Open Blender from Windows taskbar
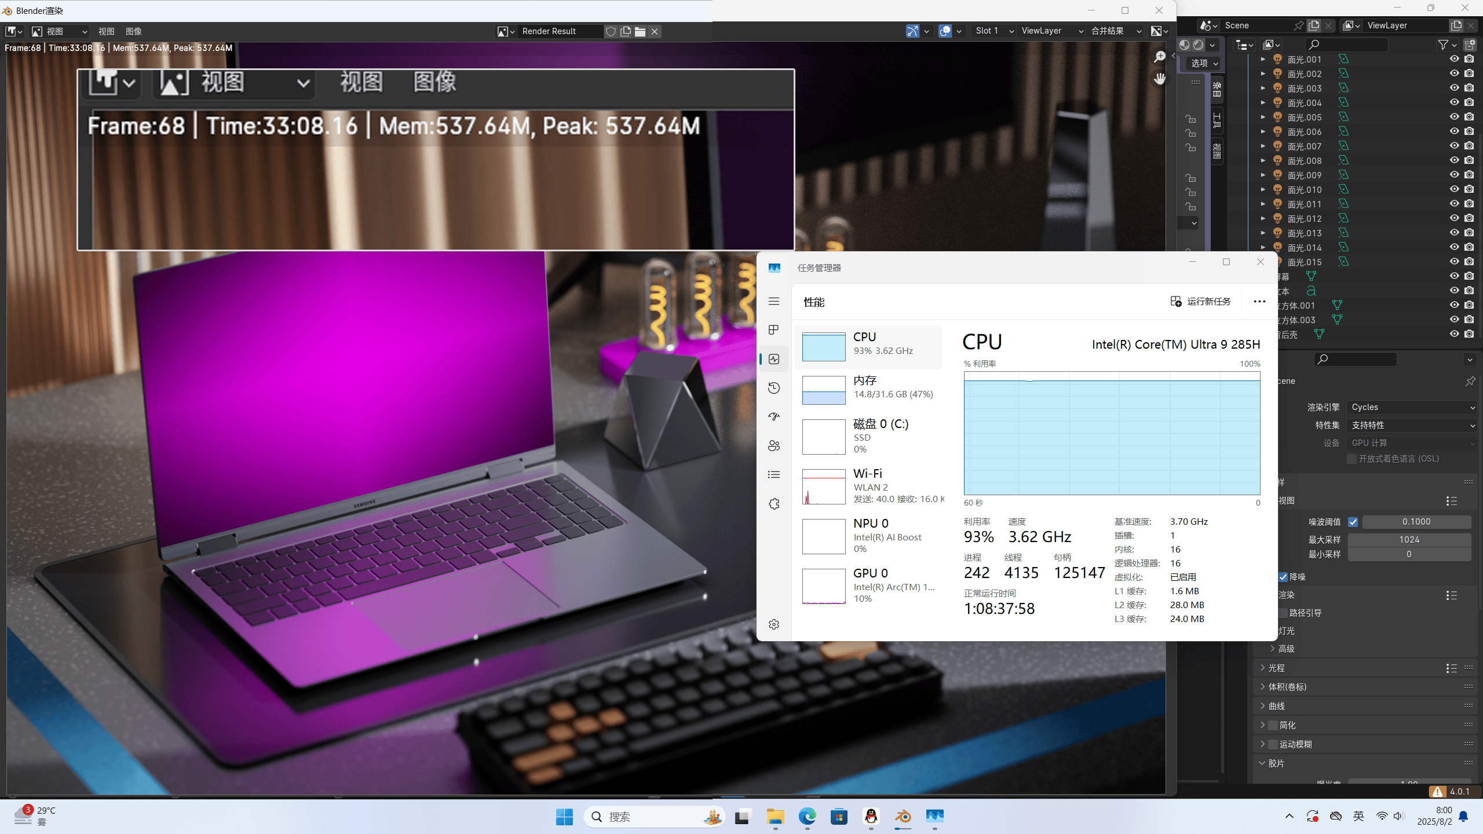 click(903, 817)
